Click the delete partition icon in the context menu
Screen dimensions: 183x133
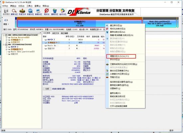click(107, 32)
